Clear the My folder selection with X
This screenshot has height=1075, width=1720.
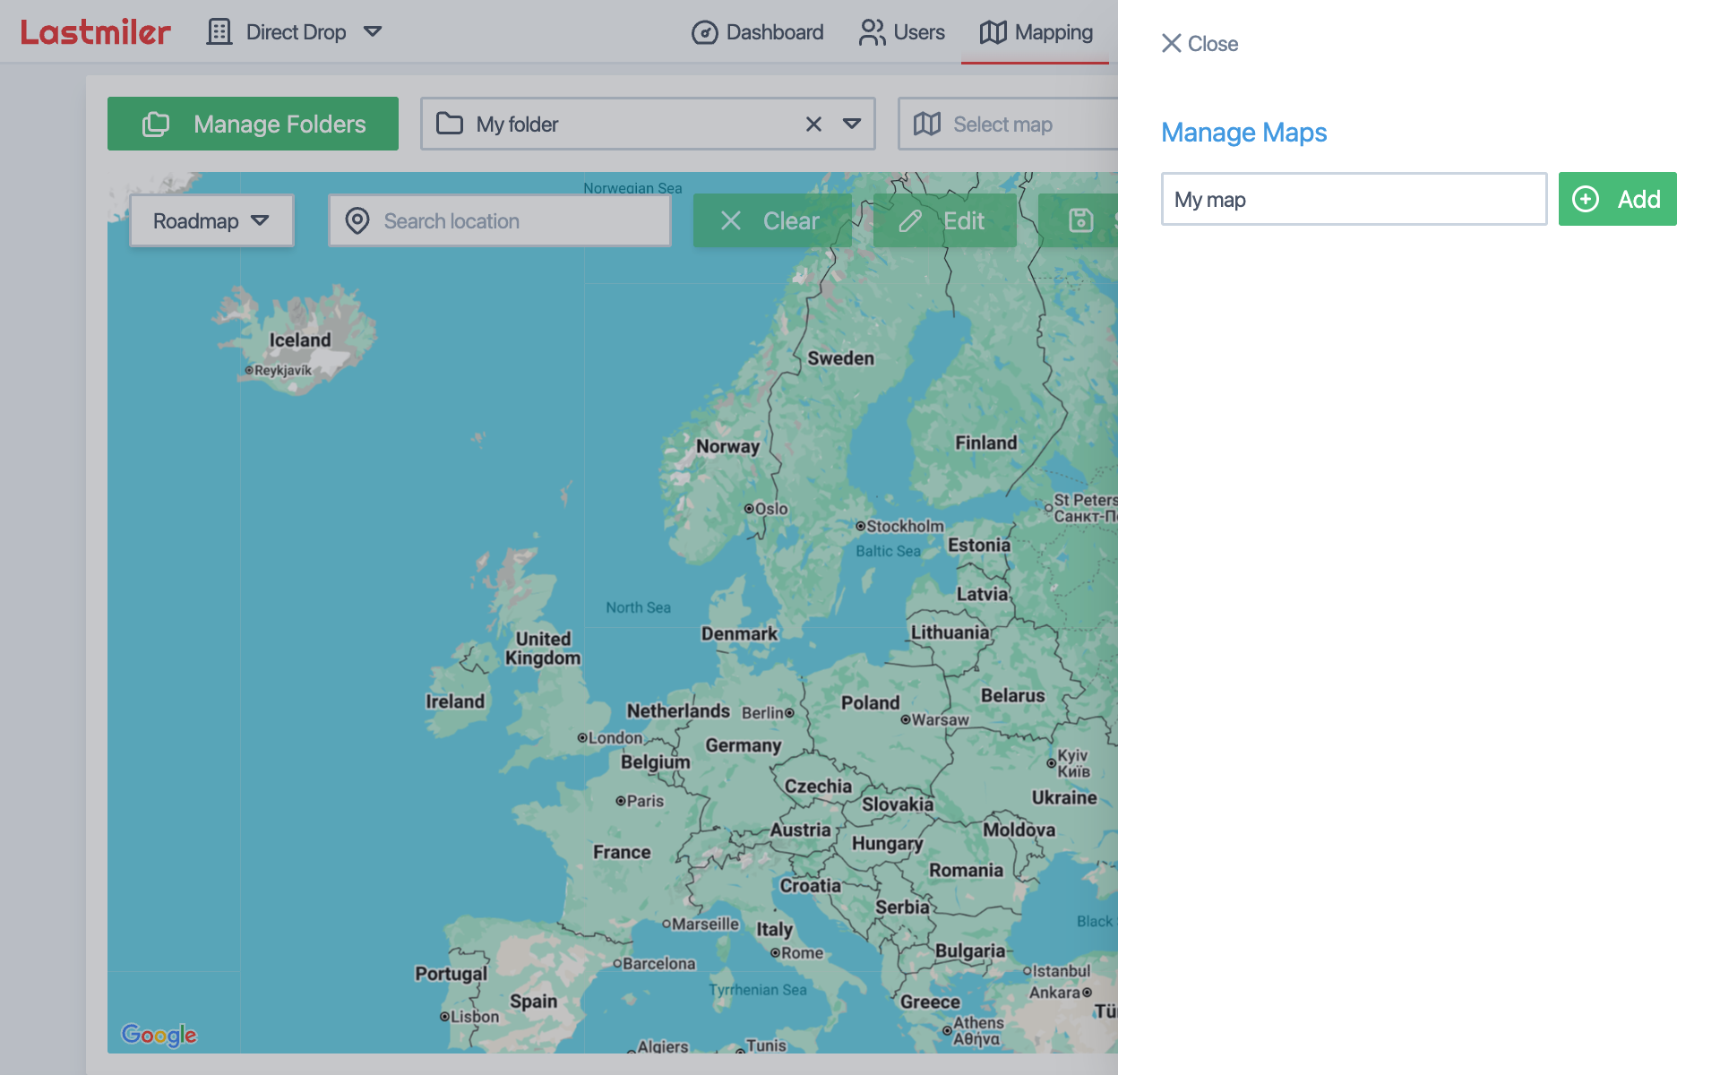pos(813,125)
